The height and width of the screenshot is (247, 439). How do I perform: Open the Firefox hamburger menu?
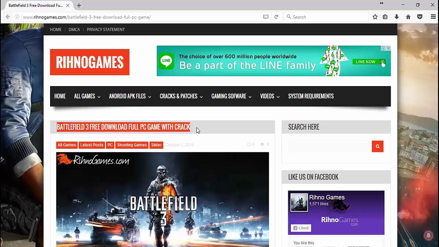433,17
